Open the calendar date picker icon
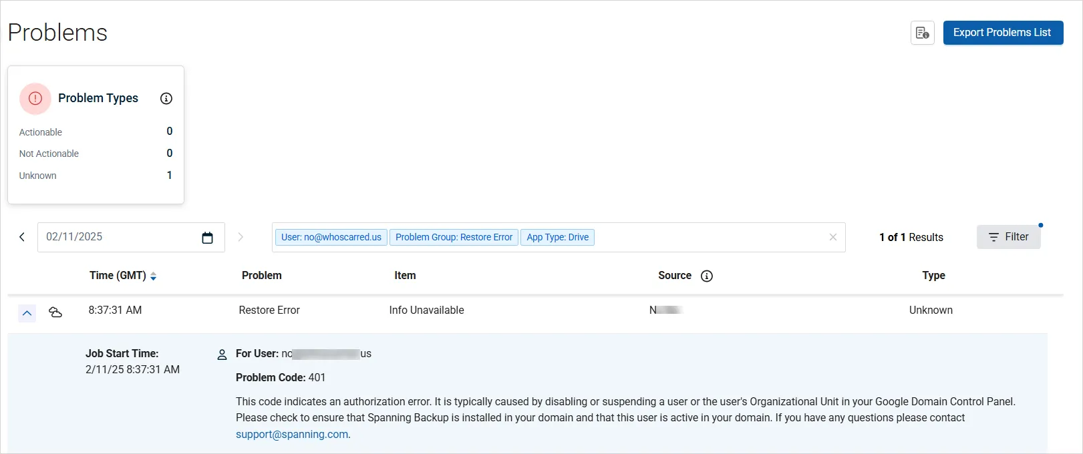The width and height of the screenshot is (1083, 454). (207, 238)
